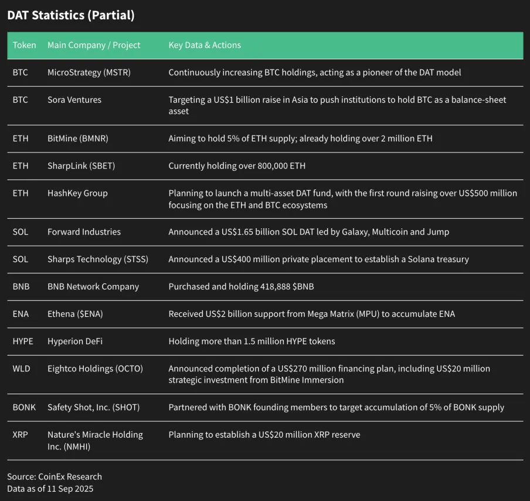Click the XRP token cell

20,435
